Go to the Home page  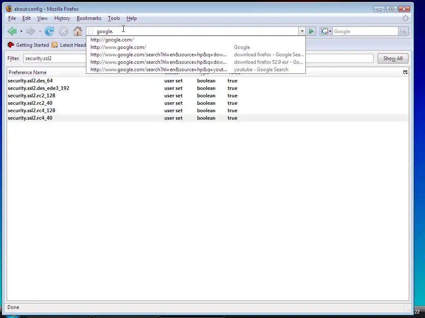point(78,31)
